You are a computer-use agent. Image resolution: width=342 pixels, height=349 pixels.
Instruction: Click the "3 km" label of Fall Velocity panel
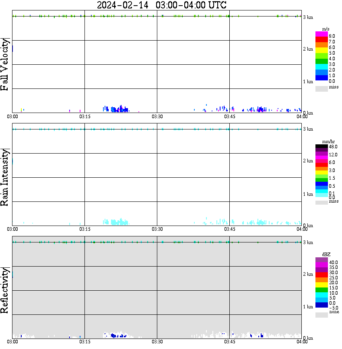pos(308,17)
